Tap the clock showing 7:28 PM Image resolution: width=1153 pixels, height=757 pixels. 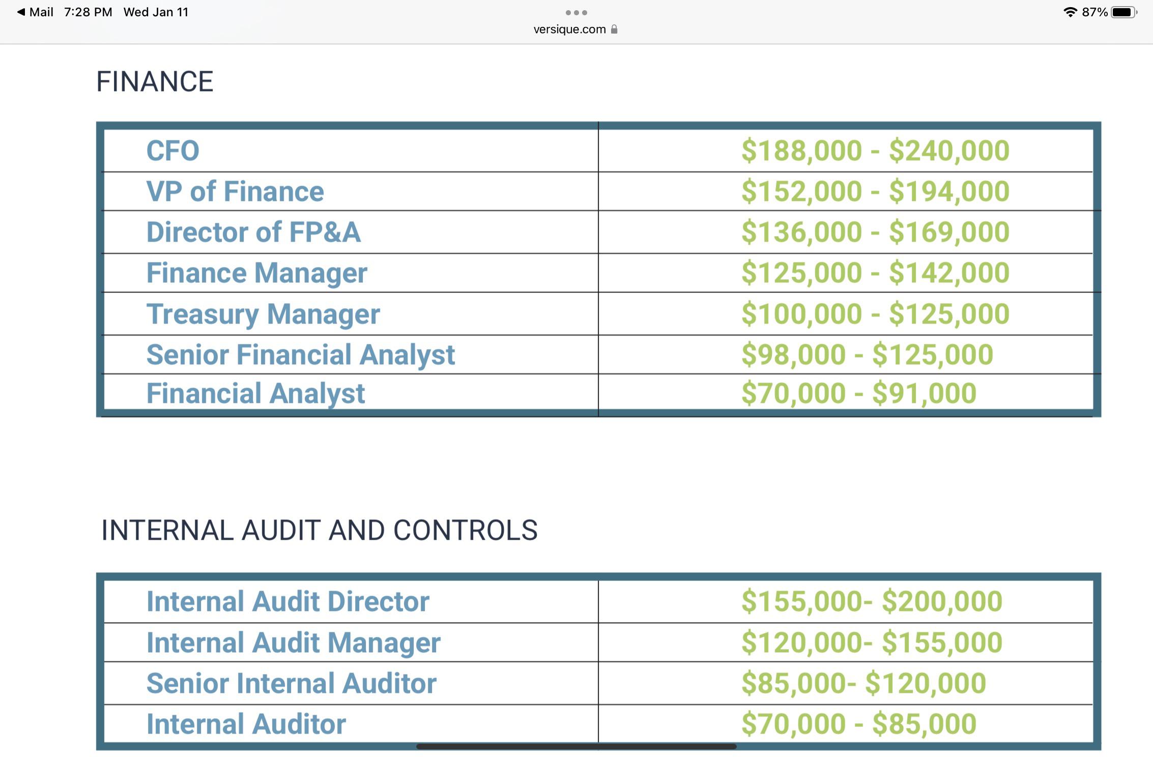tap(88, 11)
